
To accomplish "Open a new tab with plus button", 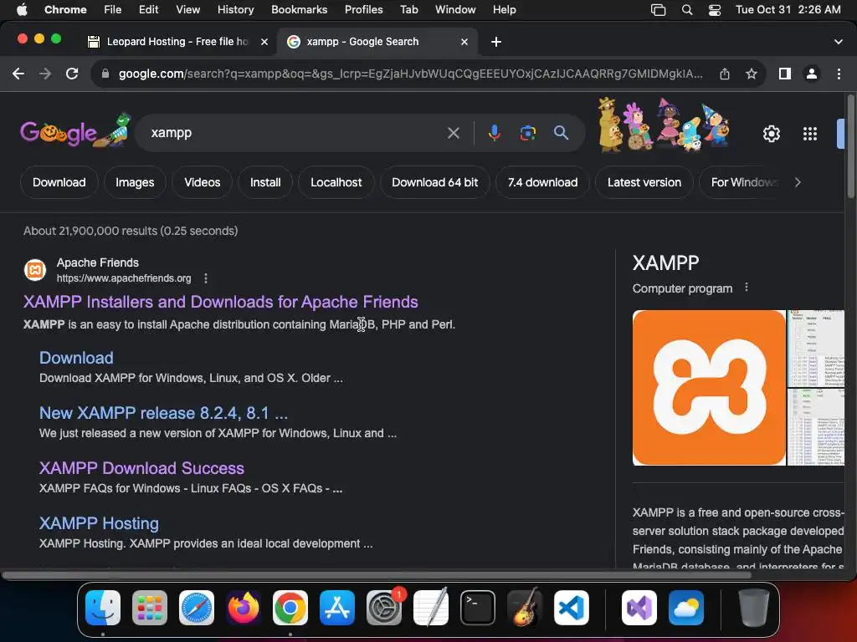I will 496,42.
